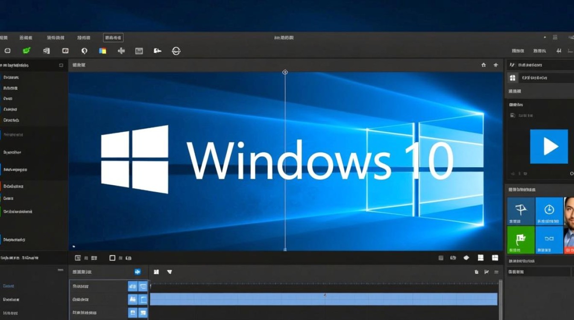Select the filter funnel icon near the timeline ruler

click(170, 271)
